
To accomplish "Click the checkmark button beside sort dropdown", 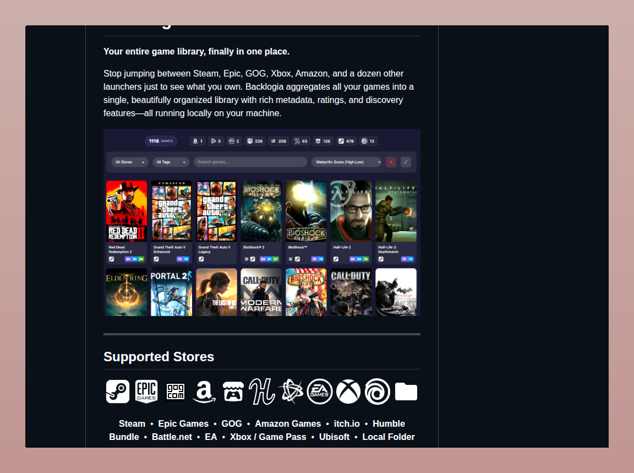I will pos(406,162).
